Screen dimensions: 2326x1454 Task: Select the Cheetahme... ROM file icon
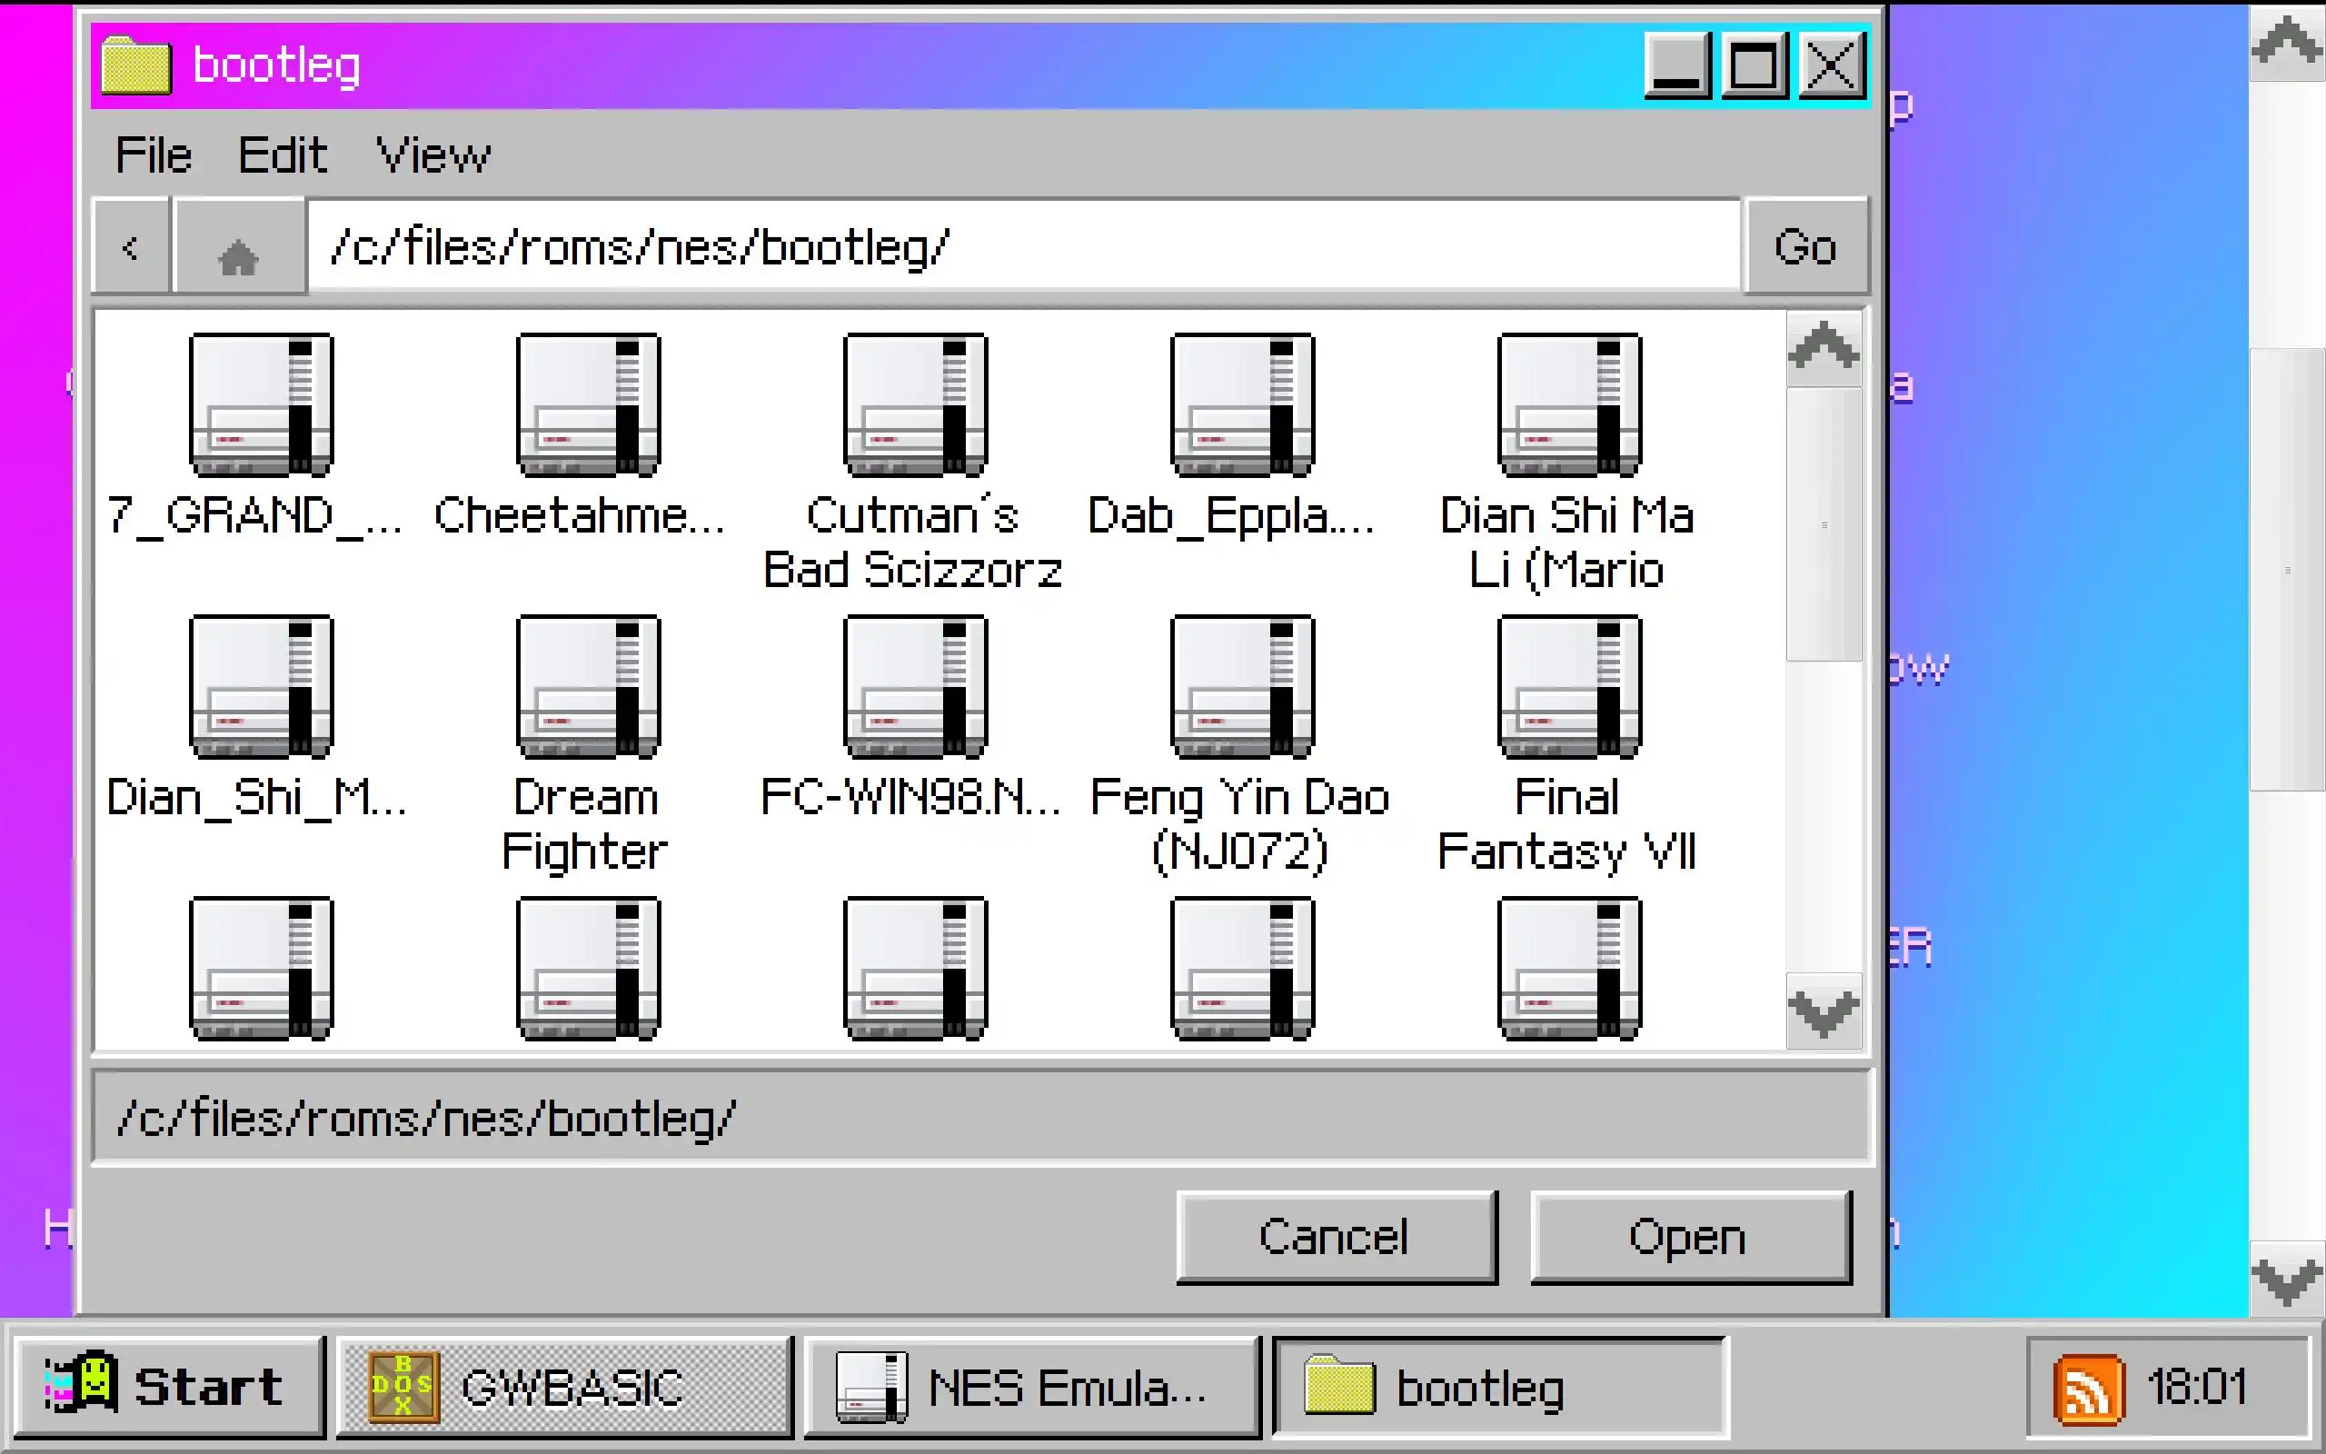point(587,405)
